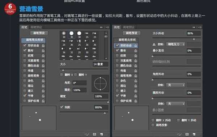Click the lock icon beside 散布 in the 大小抖动 panel
Image resolution: width=217 pixels, height=137 pixels.
tap(136, 51)
